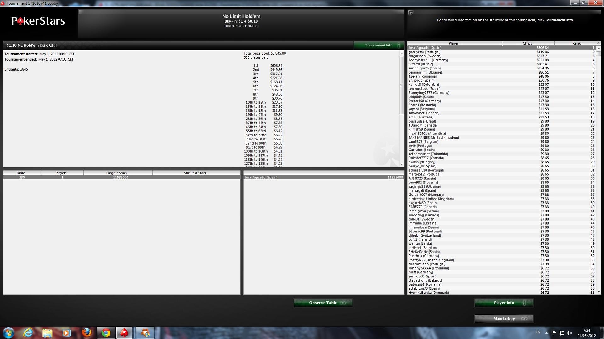Click ES language indicator in tray
This screenshot has height=339, width=604.
pos(538,332)
